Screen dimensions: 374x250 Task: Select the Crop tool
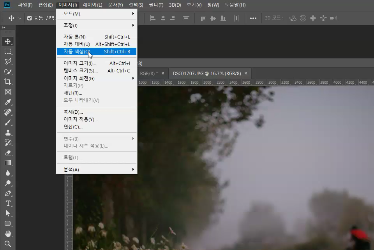8,82
